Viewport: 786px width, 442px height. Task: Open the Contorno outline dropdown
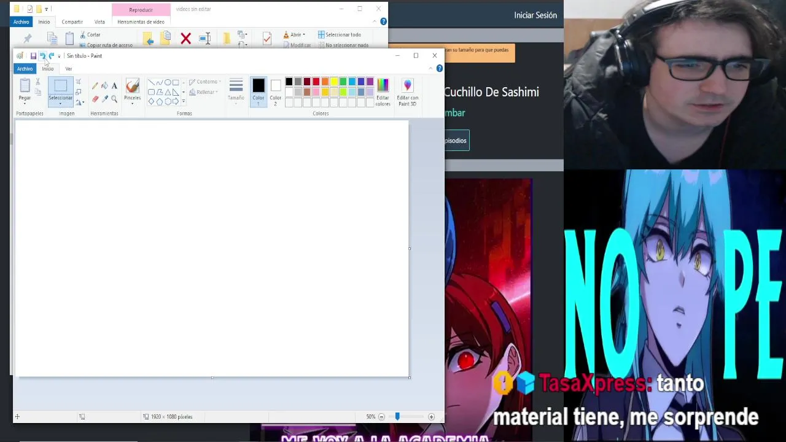point(205,82)
